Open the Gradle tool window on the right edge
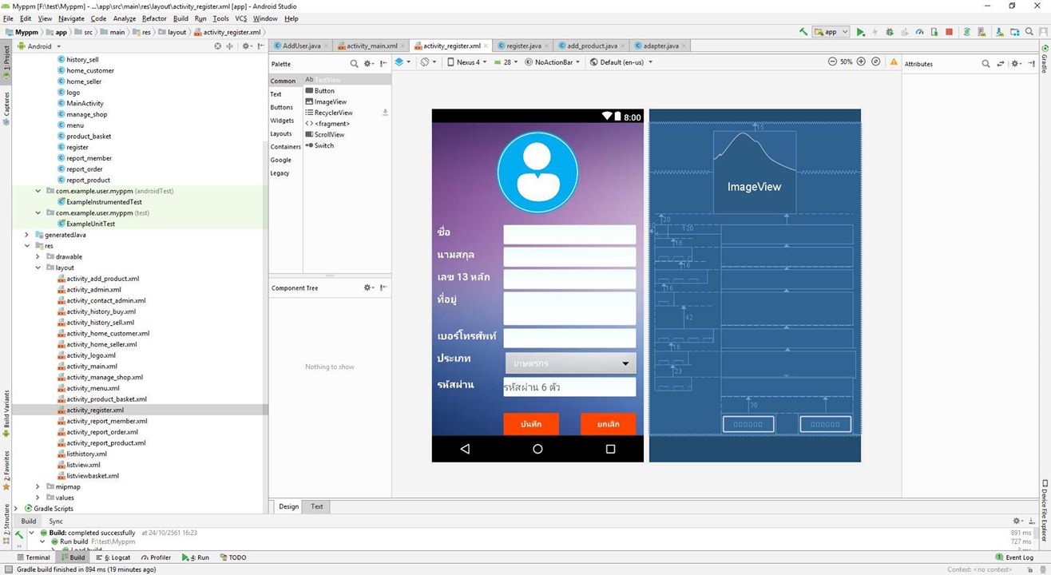 click(1045, 59)
